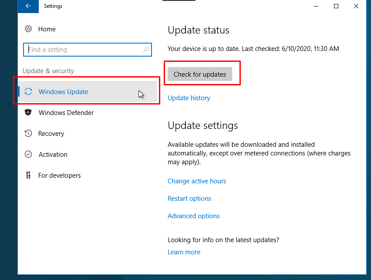Open the Restart options link
This screenshot has width=371, height=280.
[189, 199]
